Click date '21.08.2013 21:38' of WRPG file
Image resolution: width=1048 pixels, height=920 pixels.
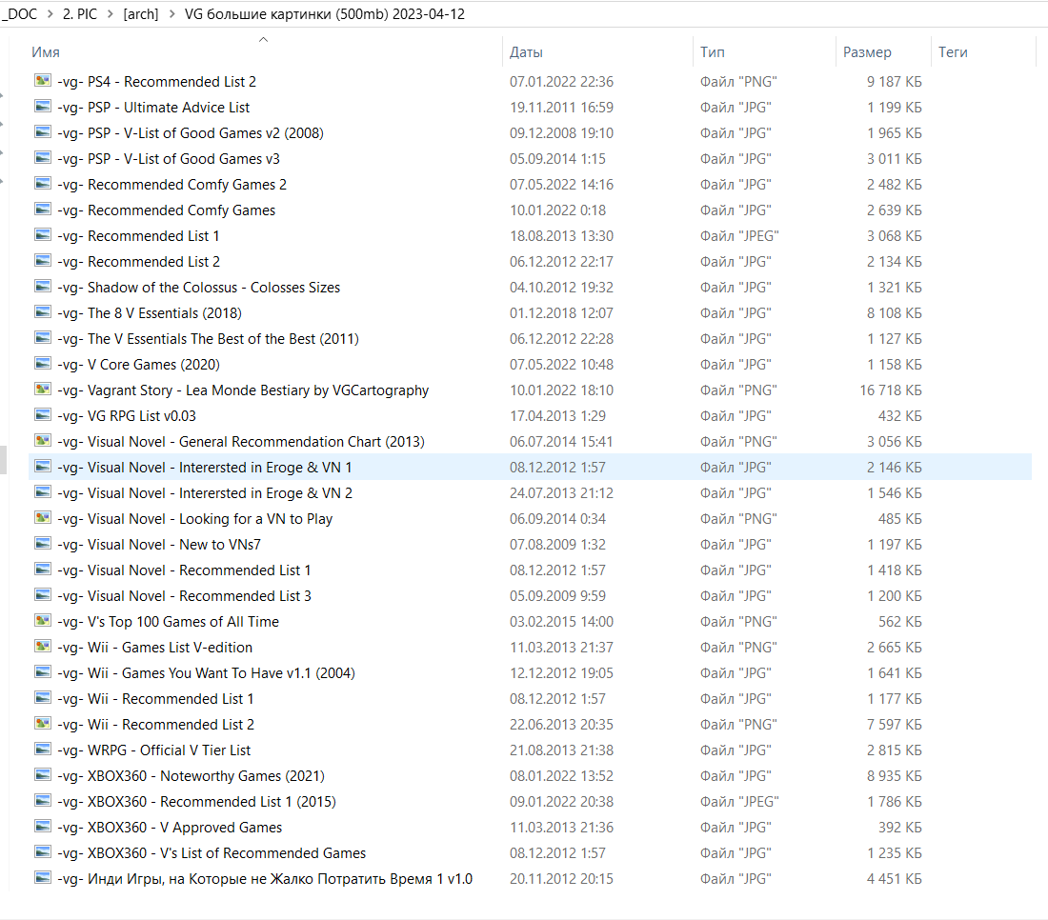point(561,750)
